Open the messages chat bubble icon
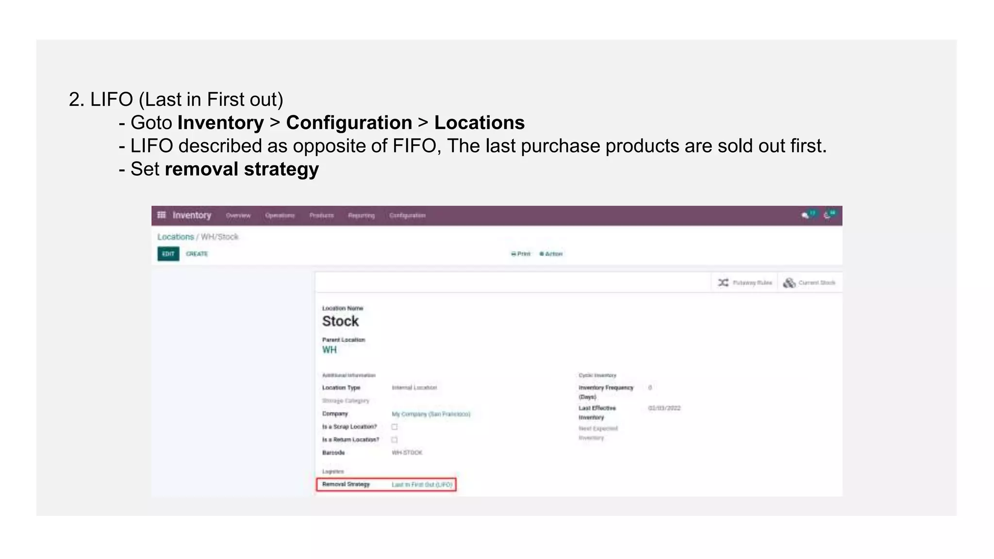The width and height of the screenshot is (994, 559). click(x=805, y=215)
